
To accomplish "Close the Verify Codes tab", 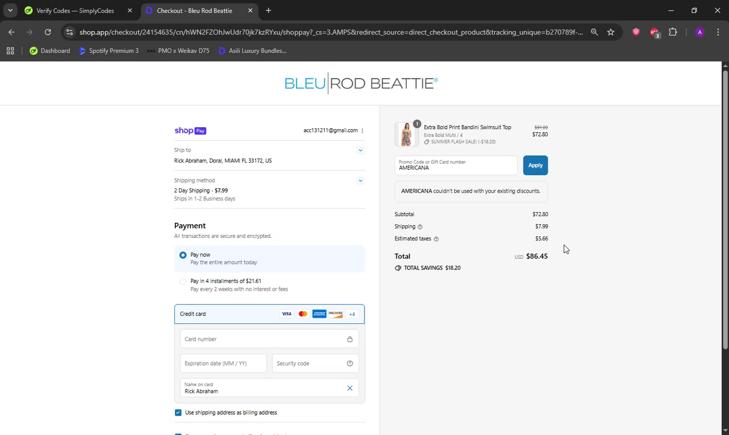I will 130,11.
